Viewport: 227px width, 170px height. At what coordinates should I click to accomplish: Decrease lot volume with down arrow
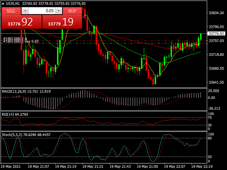[x=25, y=11]
